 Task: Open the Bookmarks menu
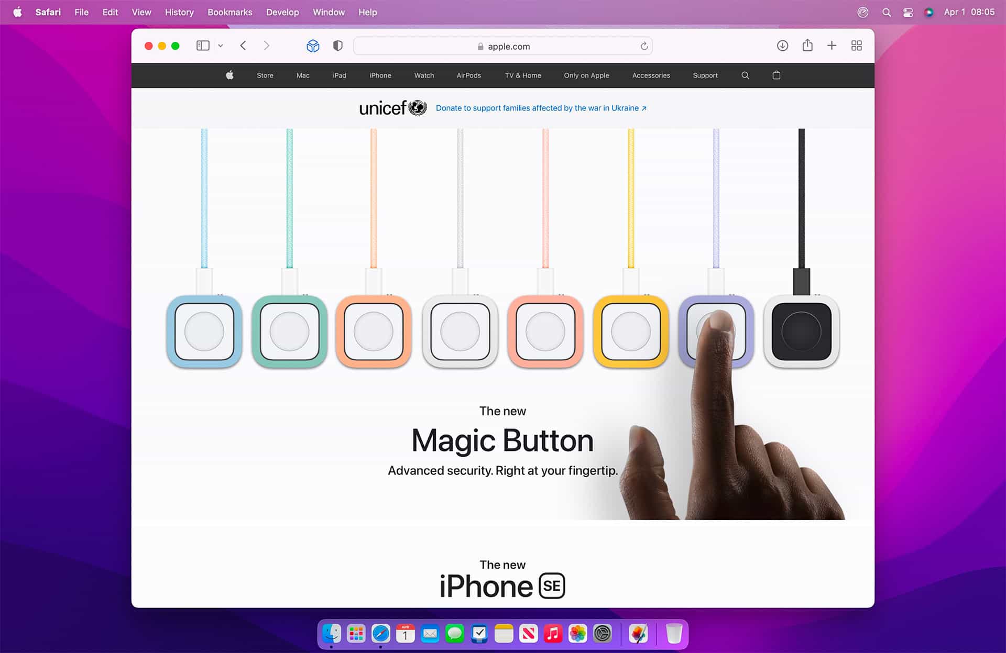[x=230, y=12]
